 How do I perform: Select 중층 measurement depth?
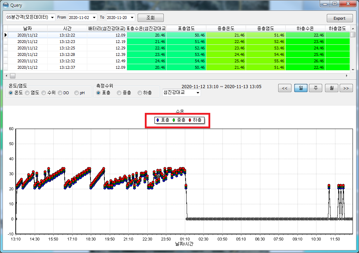(x=119, y=93)
